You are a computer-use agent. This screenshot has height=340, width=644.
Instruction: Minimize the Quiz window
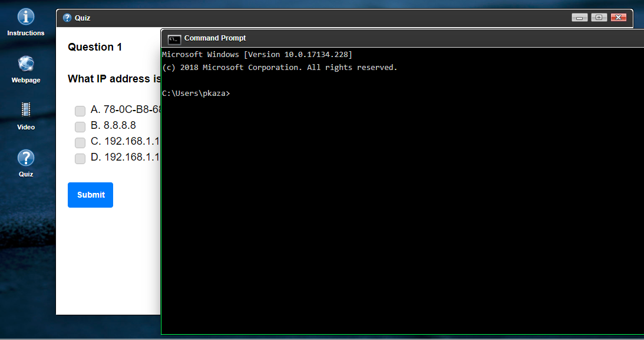(x=580, y=17)
